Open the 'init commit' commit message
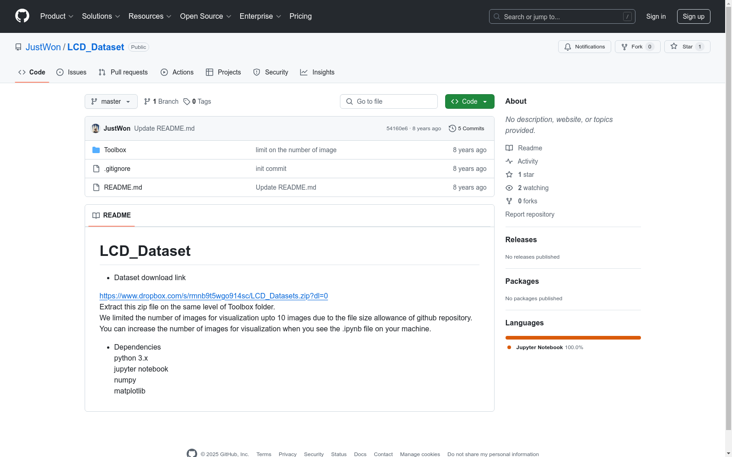The image size is (732, 457). tap(271, 169)
